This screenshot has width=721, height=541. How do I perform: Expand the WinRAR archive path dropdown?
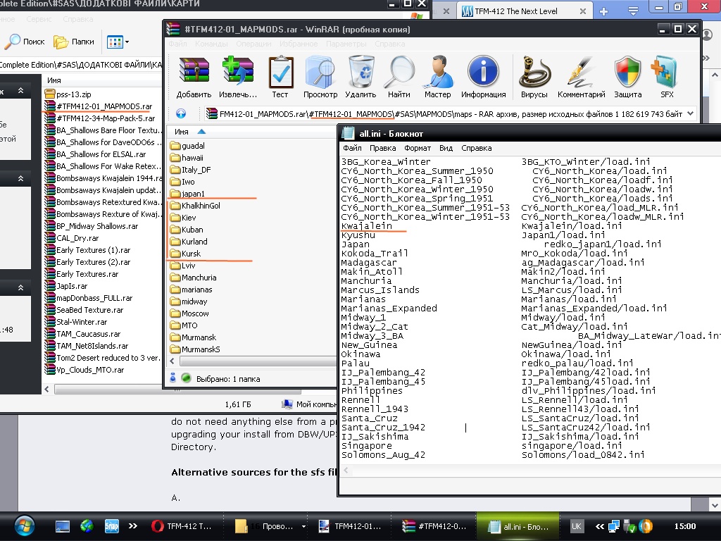[690, 113]
